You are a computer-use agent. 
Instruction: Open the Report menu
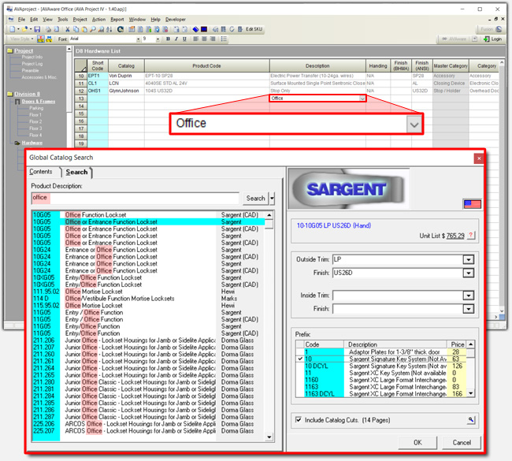(x=117, y=19)
